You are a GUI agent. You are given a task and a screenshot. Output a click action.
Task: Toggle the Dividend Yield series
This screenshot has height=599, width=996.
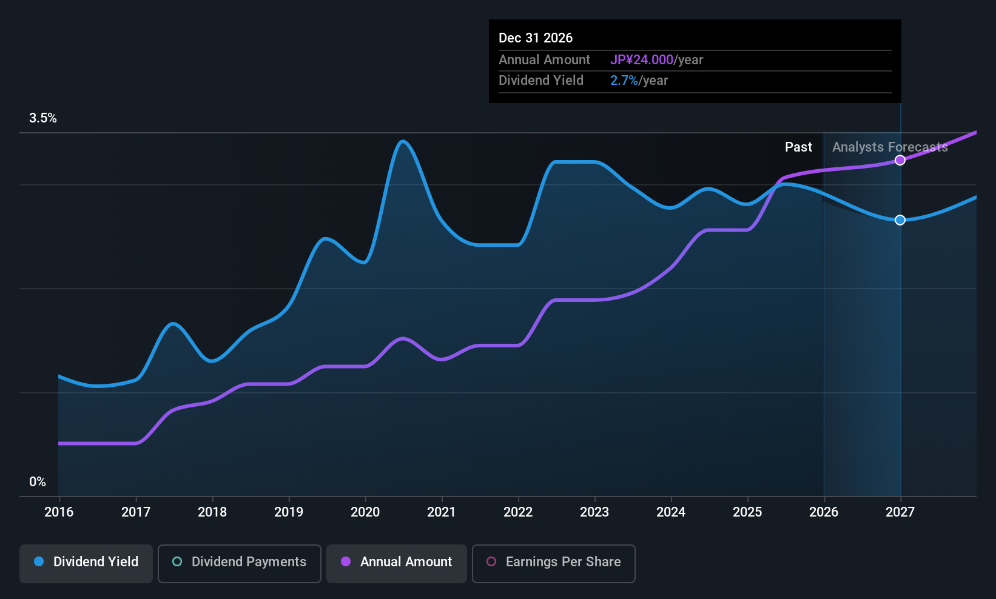(x=86, y=564)
